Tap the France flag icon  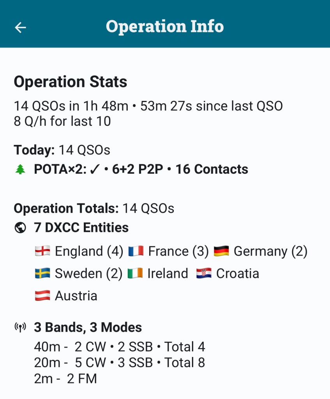(136, 251)
